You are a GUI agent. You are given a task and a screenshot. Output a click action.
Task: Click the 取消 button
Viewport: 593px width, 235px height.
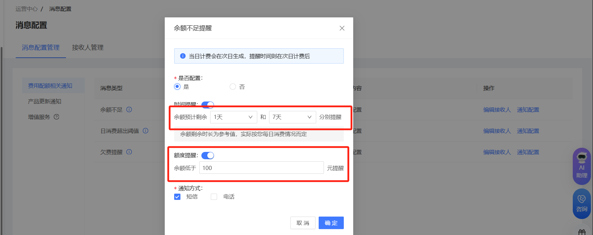303,223
